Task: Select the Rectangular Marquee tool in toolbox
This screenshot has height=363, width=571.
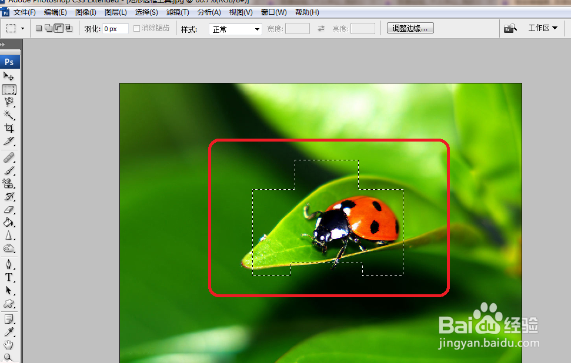Action: pos(9,89)
